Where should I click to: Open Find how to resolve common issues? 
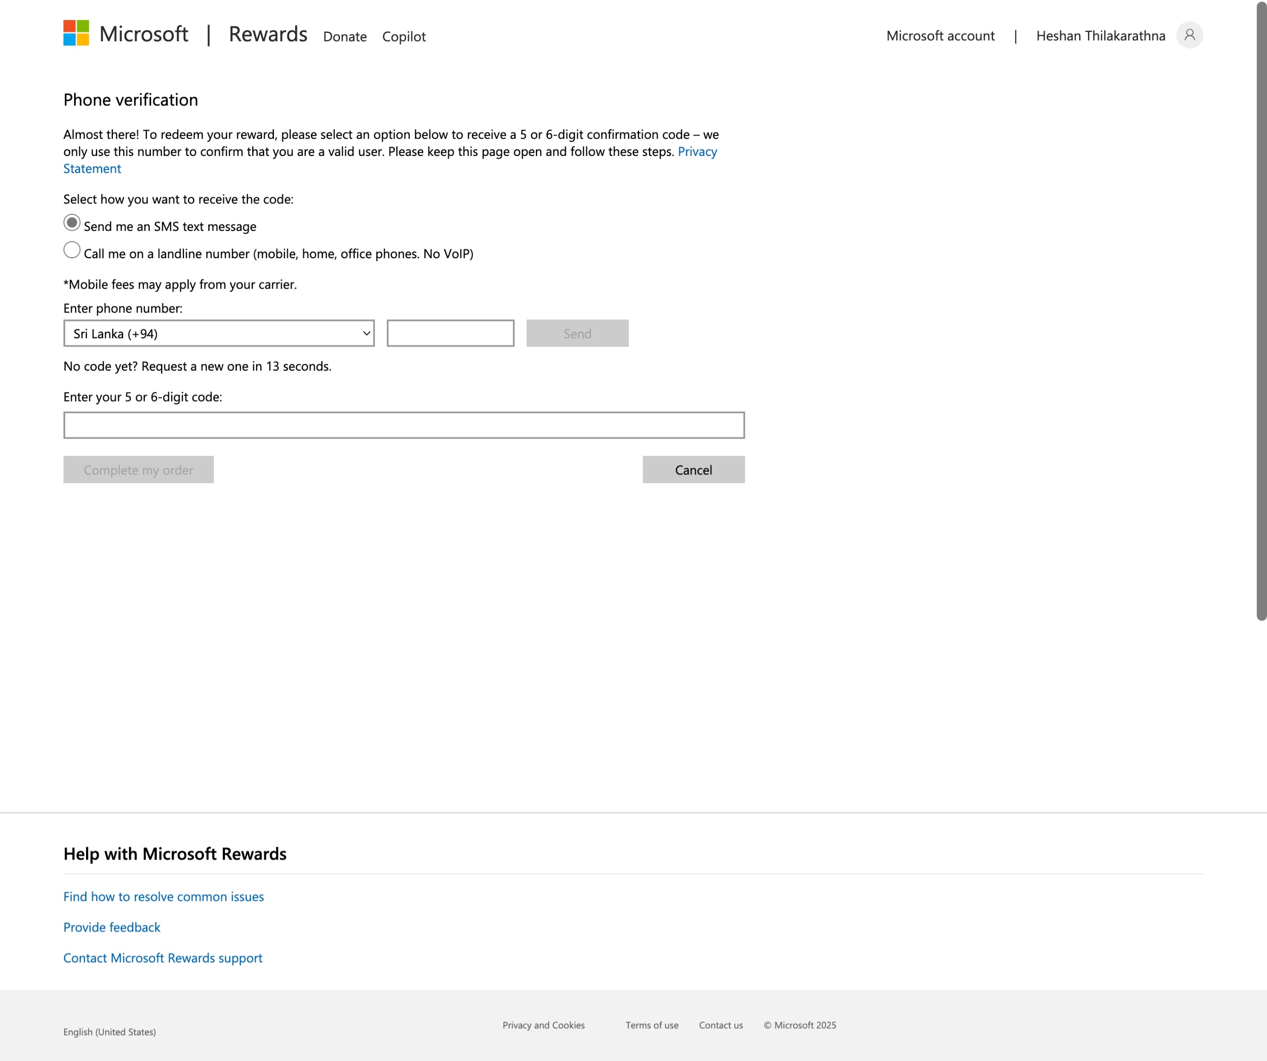click(163, 897)
